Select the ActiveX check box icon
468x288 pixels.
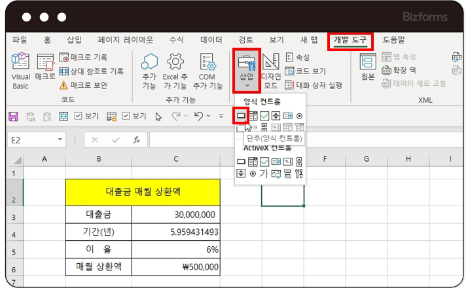(264, 162)
